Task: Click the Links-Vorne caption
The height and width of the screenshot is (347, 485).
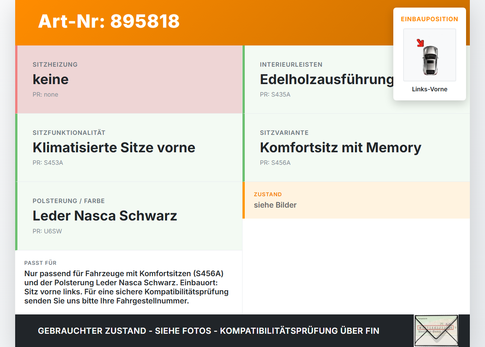Action: click(430, 89)
